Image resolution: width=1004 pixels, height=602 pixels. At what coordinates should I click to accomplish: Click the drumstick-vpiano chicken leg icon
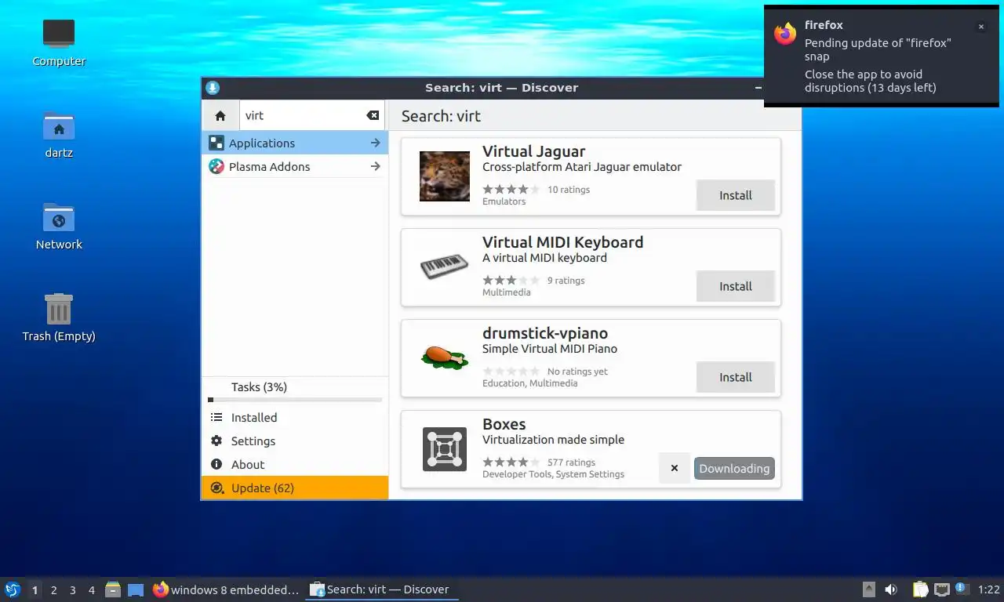point(445,357)
